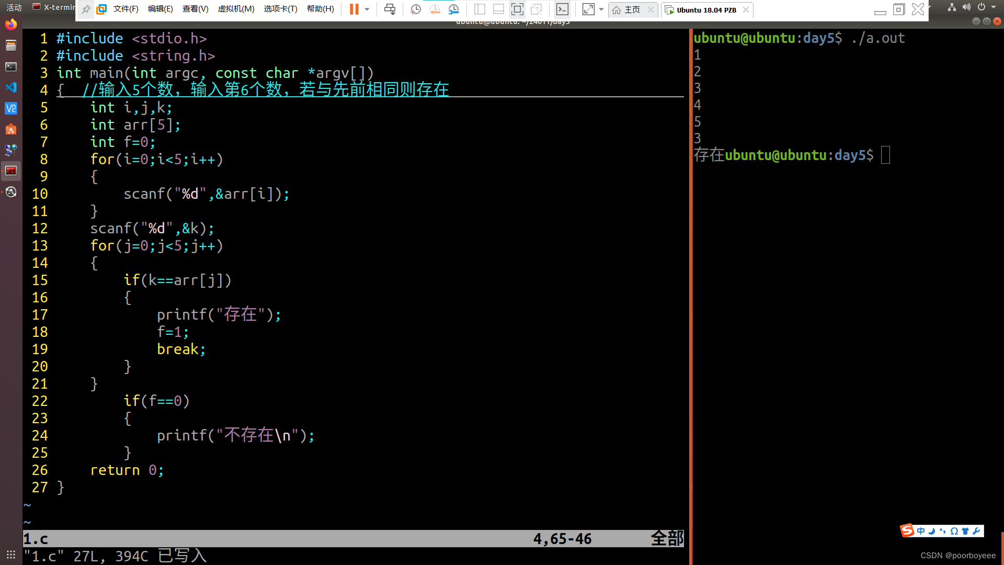Enter full screen mode
This screenshot has width=1004, height=565.
tap(517, 9)
